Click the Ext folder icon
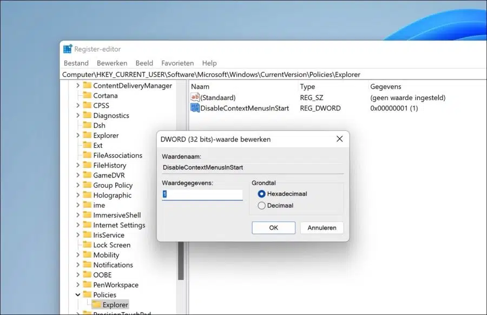The height and width of the screenshot is (315, 487). (x=87, y=145)
